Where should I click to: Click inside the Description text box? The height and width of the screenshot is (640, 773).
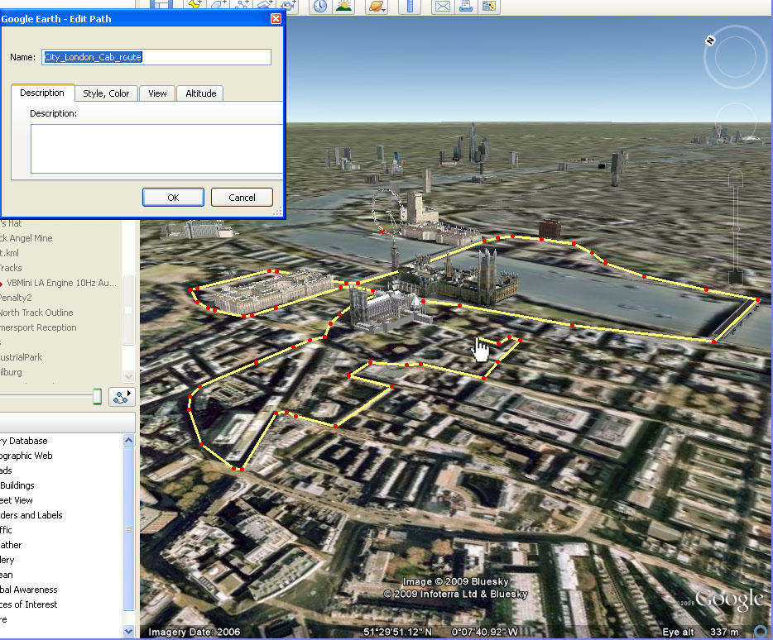click(x=156, y=149)
